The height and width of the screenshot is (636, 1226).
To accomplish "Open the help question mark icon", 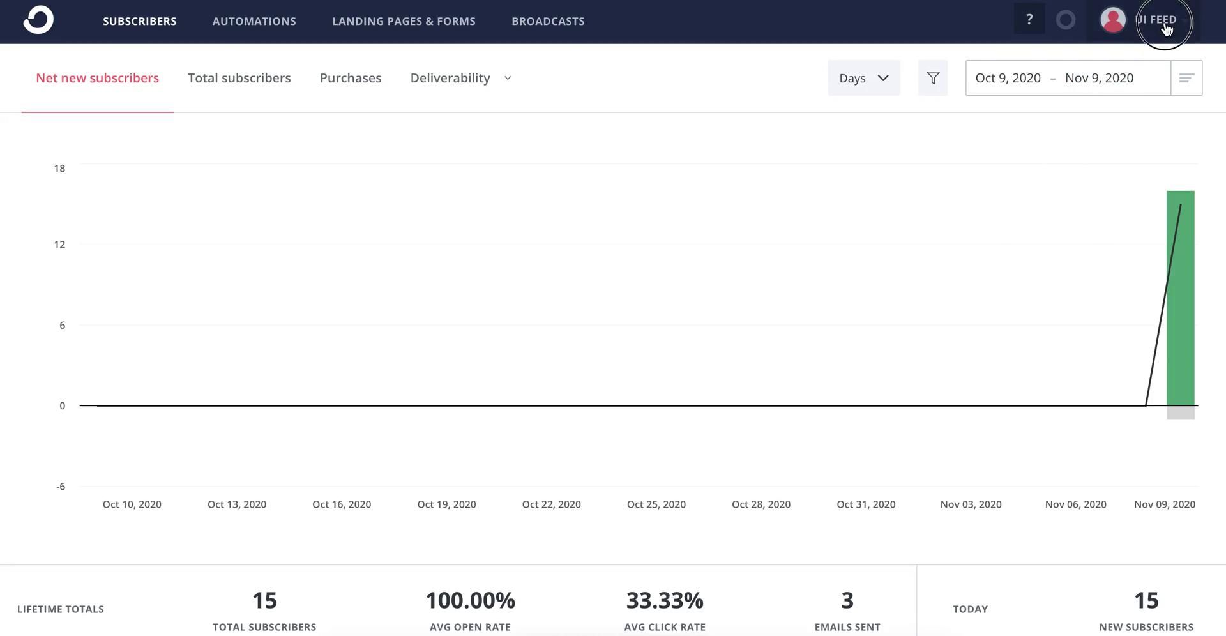I will [1029, 20].
